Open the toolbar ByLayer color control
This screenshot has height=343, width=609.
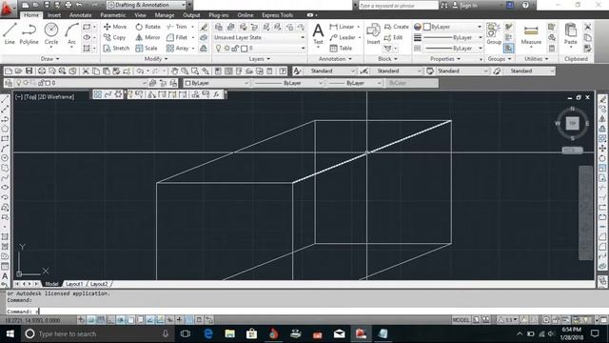pos(216,83)
